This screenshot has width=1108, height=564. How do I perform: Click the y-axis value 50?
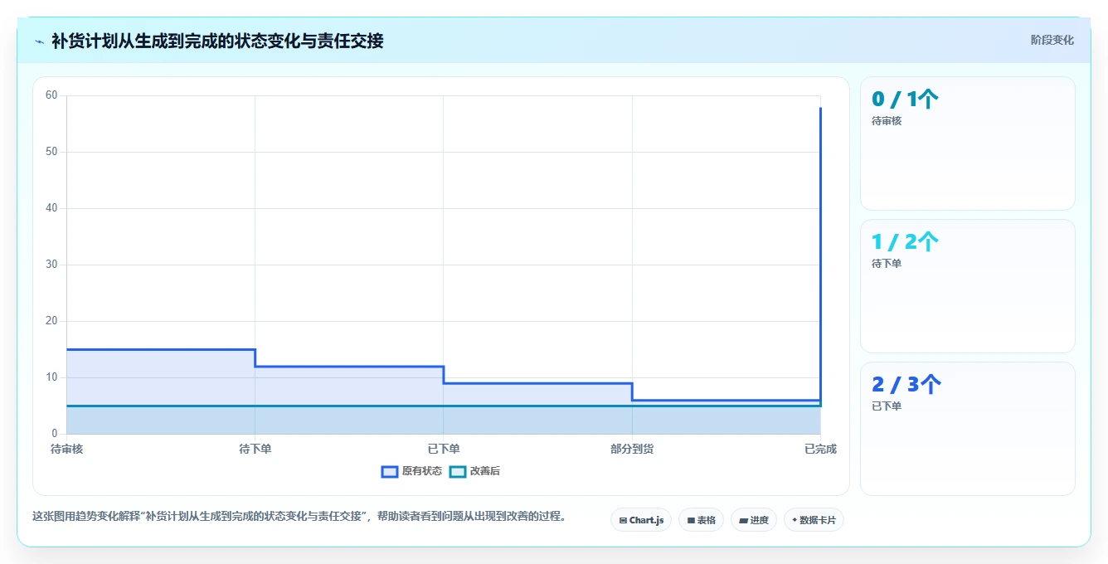51,152
